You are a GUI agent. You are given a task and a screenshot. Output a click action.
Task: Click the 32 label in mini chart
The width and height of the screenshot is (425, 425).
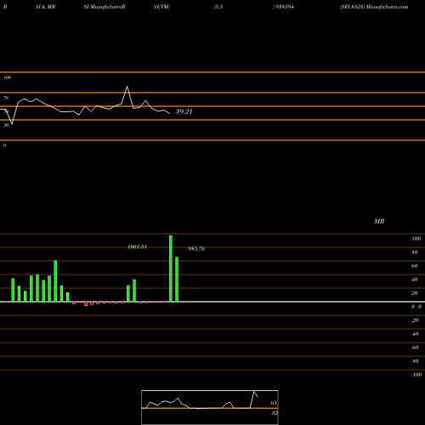coord(274,413)
